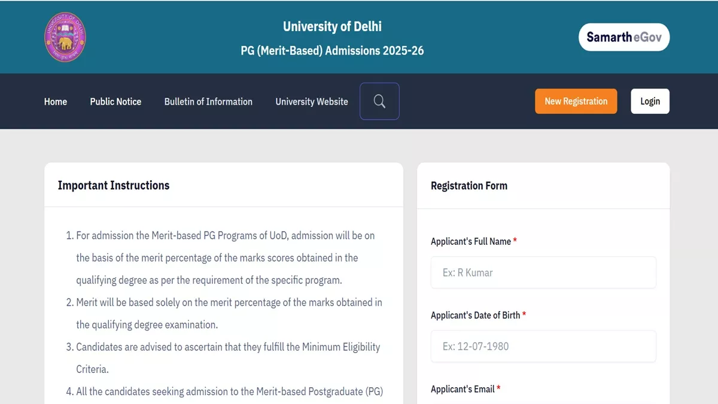The image size is (718, 404).
Task: Open the search magnifier icon
Action: pos(379,101)
